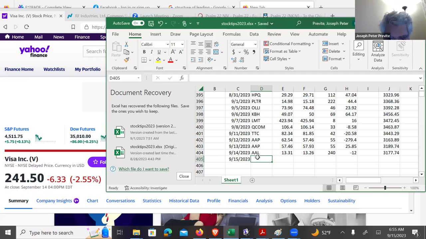This screenshot has width=426, height=239.
Task: Toggle the Normal view button in status bar
Action: point(329,188)
